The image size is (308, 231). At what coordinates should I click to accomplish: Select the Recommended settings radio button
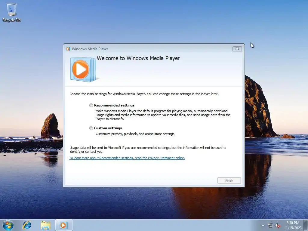(91, 105)
